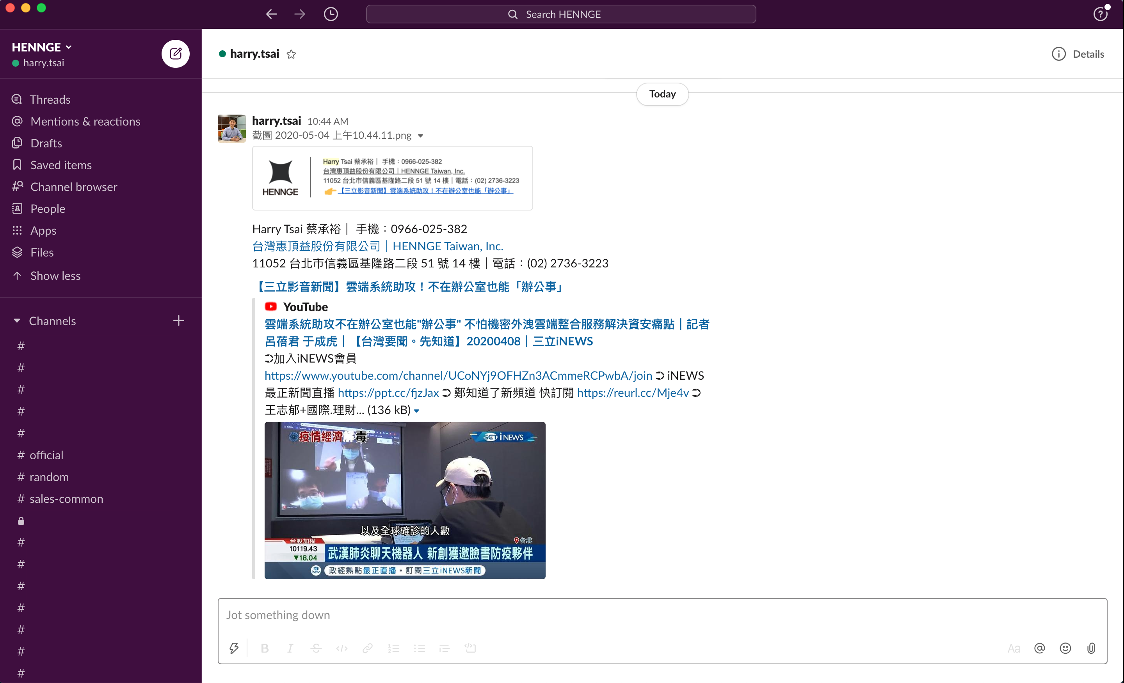Click the HENNGE Taiwan company link
Viewport: 1124px width, 683px height.
point(377,245)
